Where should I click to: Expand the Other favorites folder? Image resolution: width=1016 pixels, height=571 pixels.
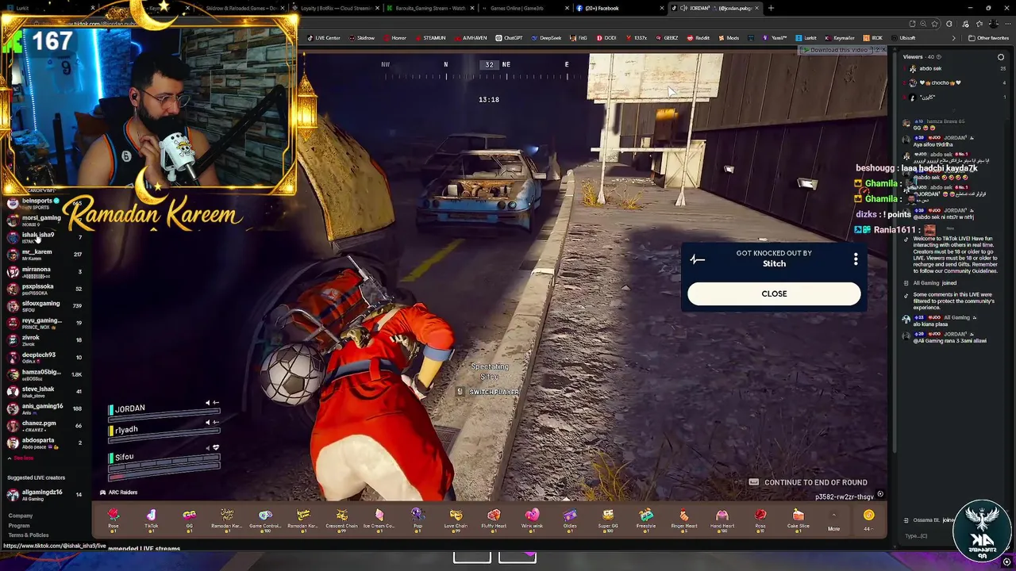tap(989, 38)
